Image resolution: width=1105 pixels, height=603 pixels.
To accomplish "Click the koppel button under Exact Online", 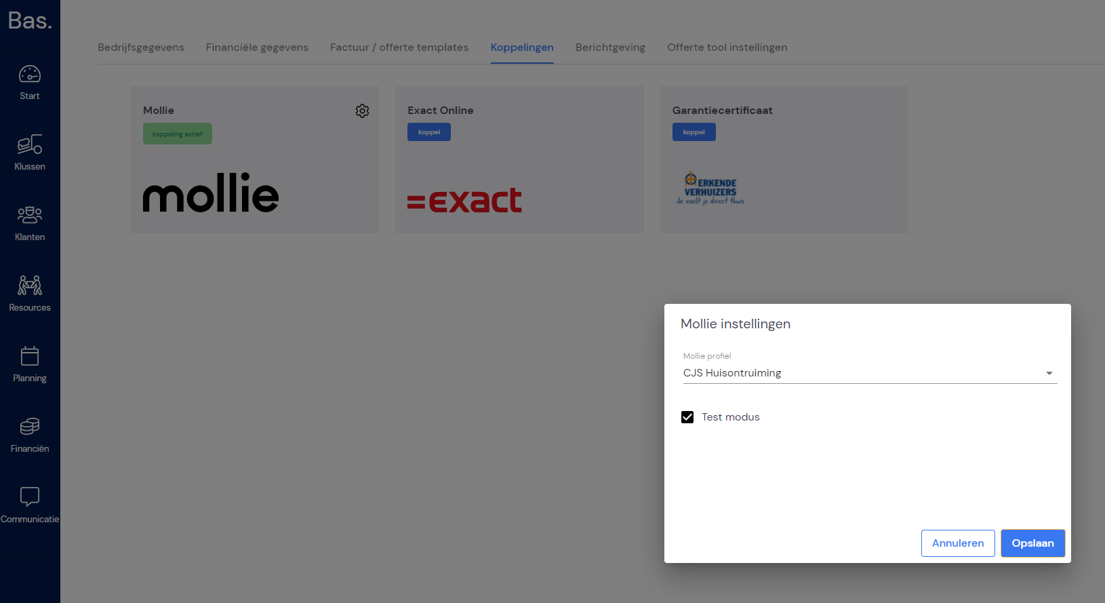I will coord(429,132).
